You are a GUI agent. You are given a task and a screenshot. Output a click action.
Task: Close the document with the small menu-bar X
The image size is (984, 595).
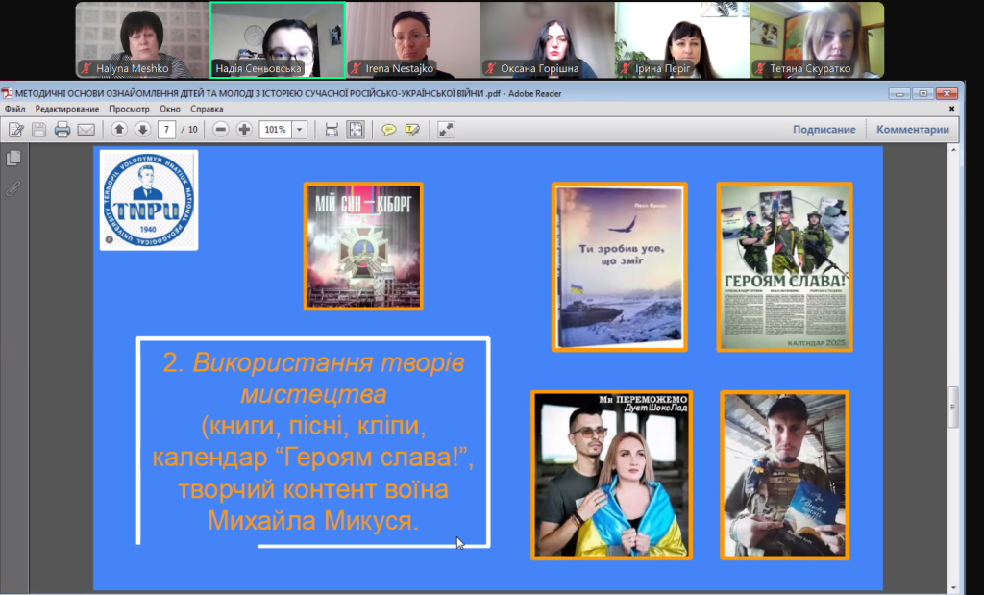pos(952,109)
